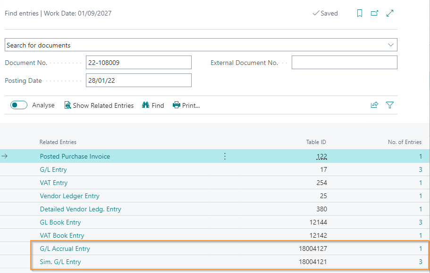
Task: Expand the Search for documents dropdown
Action: (391, 45)
